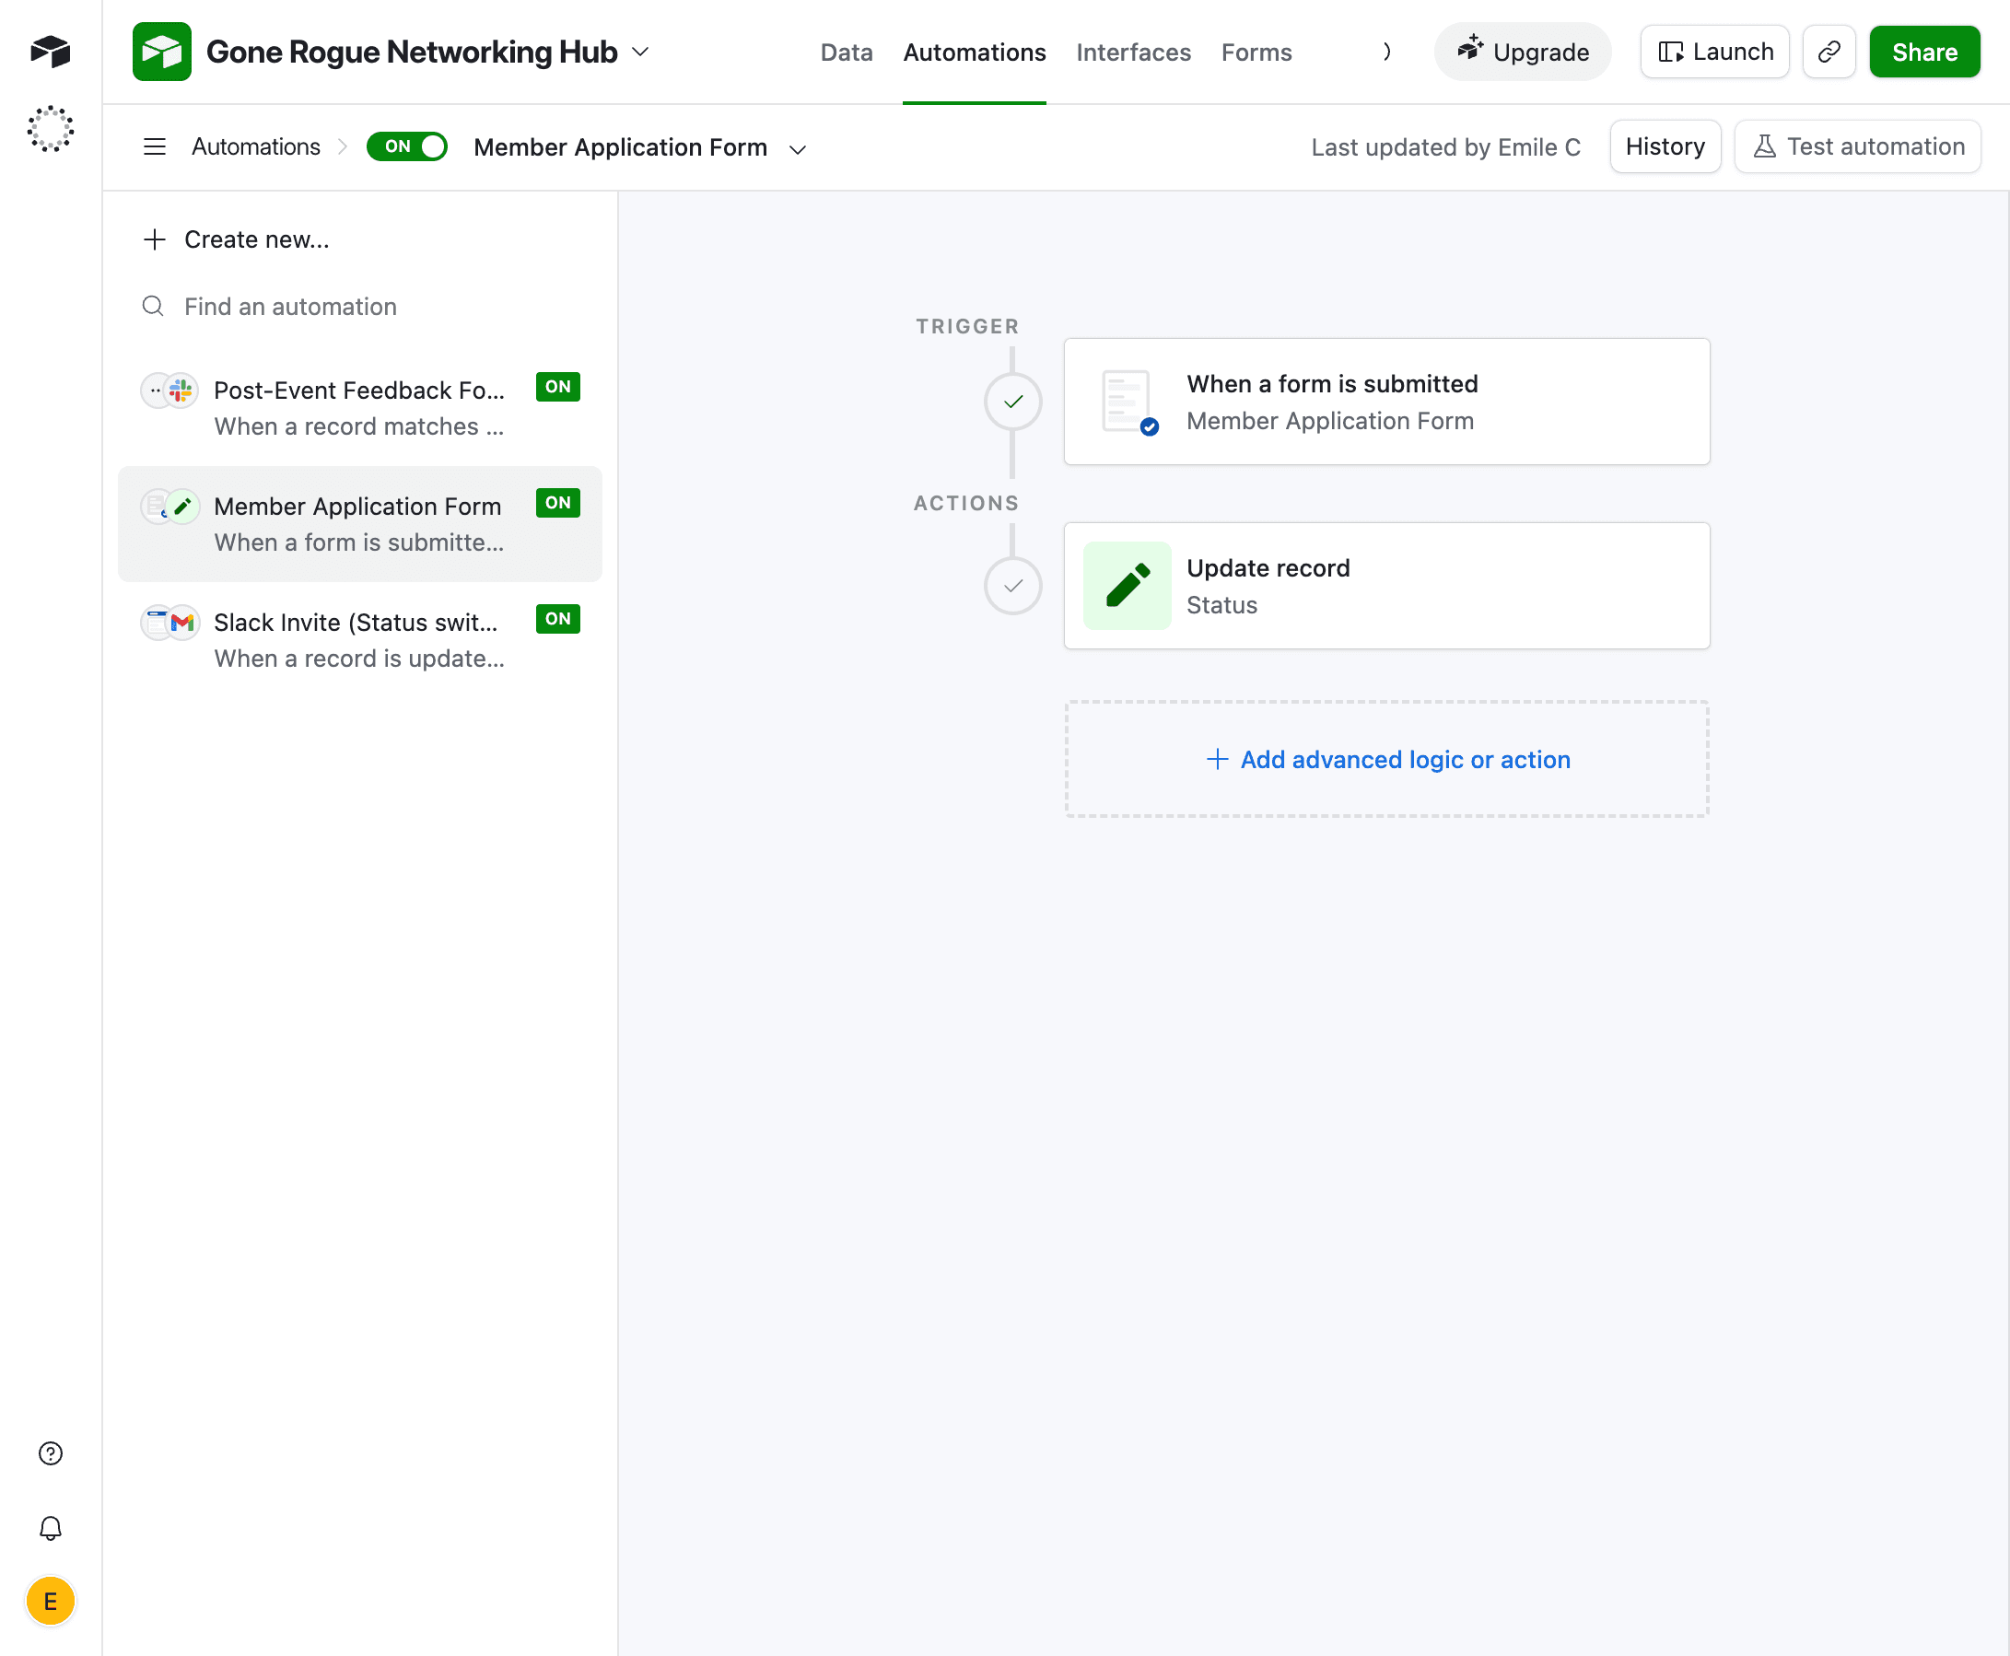The height and width of the screenshot is (1656, 2010).
Task: Toggle ON badge for Post-Event Feedback automation
Action: (x=557, y=387)
